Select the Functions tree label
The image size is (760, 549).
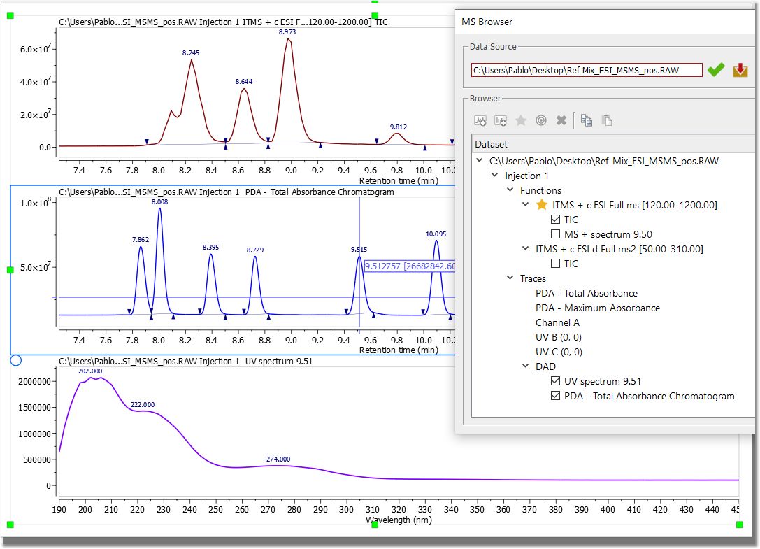[x=540, y=190]
